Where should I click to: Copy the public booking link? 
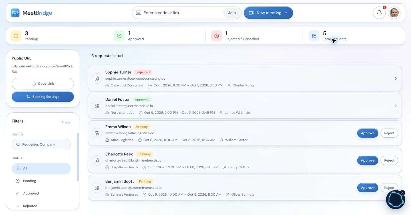click(x=43, y=84)
